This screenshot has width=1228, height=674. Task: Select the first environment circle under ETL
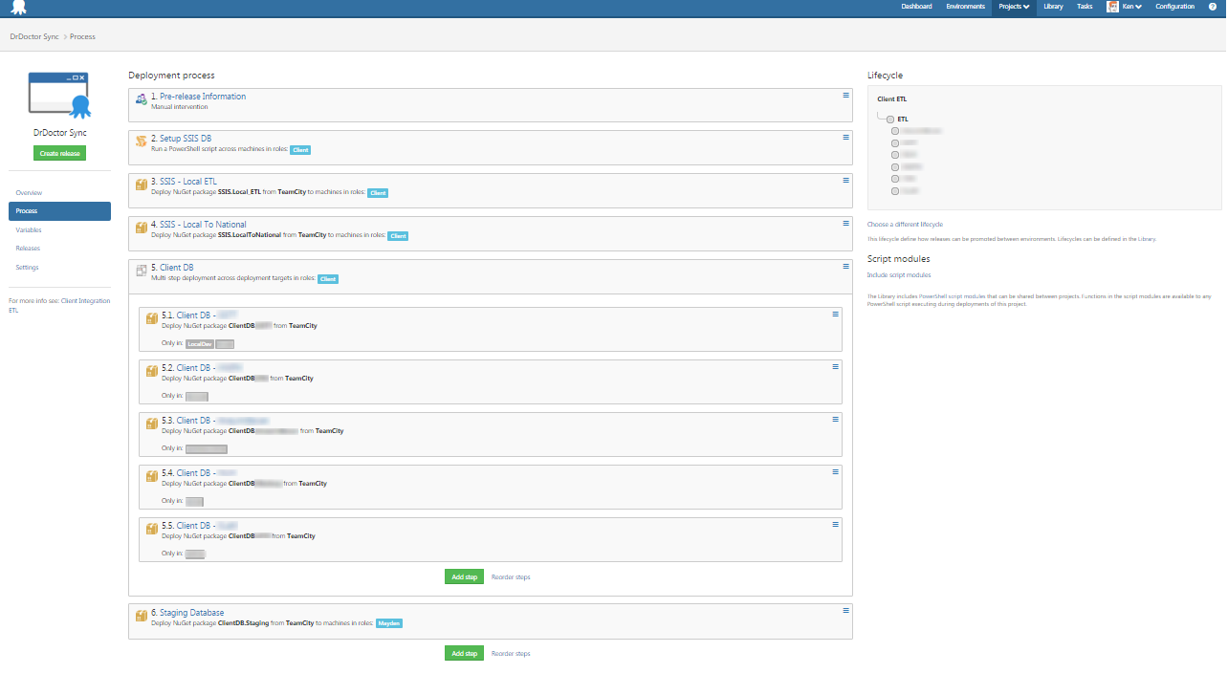[x=895, y=131]
